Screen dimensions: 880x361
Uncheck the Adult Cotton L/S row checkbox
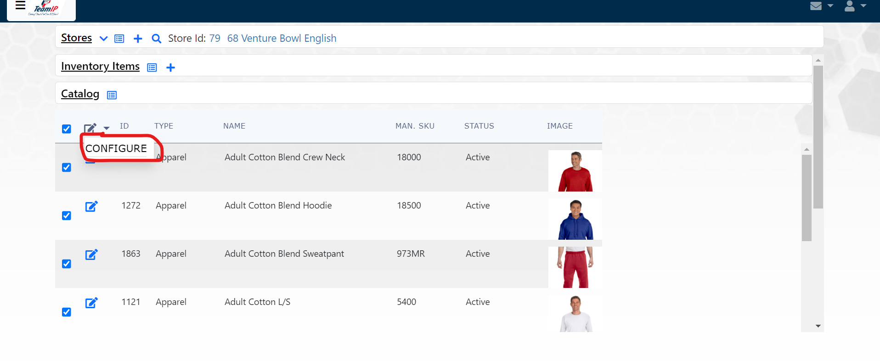coord(67,312)
